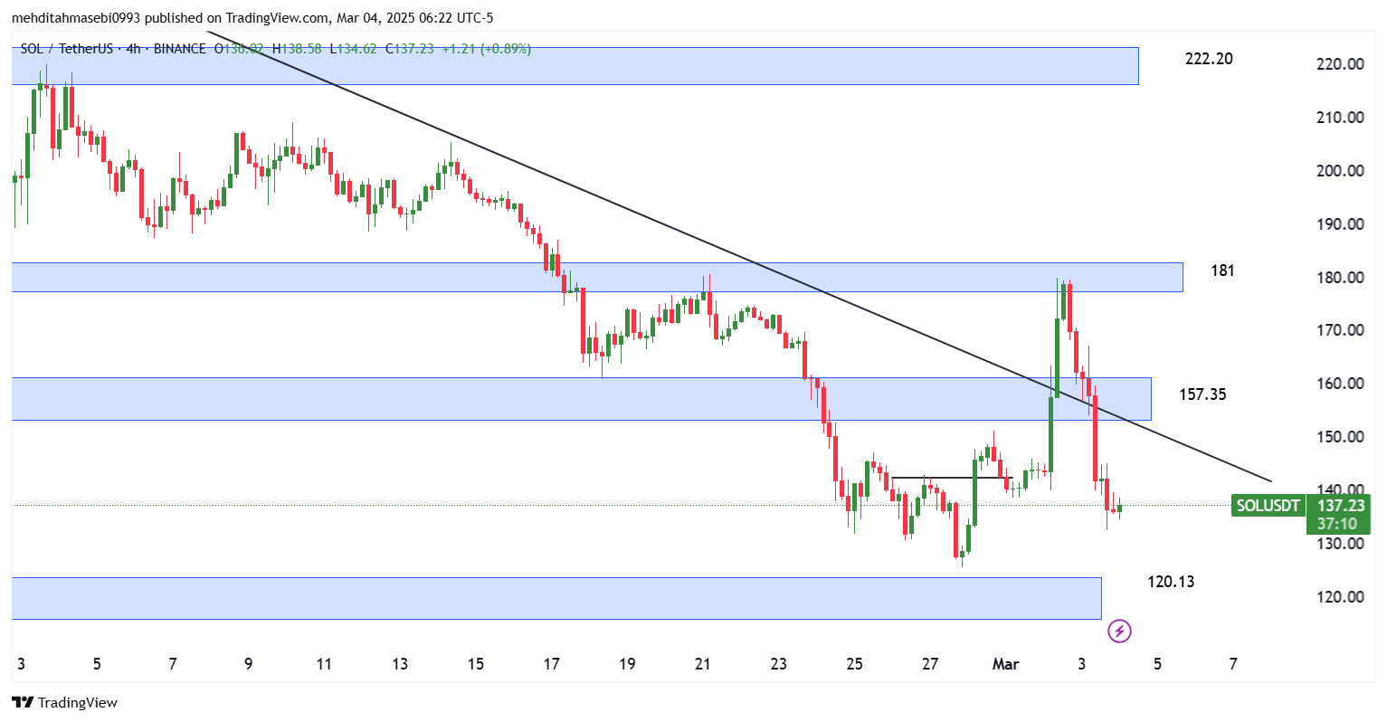This screenshot has width=1387, height=722.
Task: Click the 17 date label on time axis
Action: pyautogui.click(x=551, y=664)
